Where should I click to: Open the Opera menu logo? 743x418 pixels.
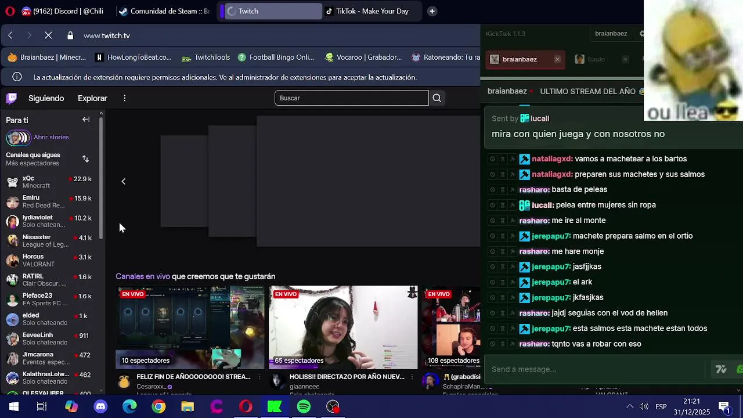pos(10,11)
